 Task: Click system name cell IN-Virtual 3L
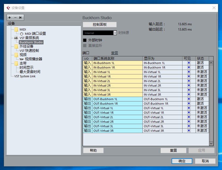117,90
